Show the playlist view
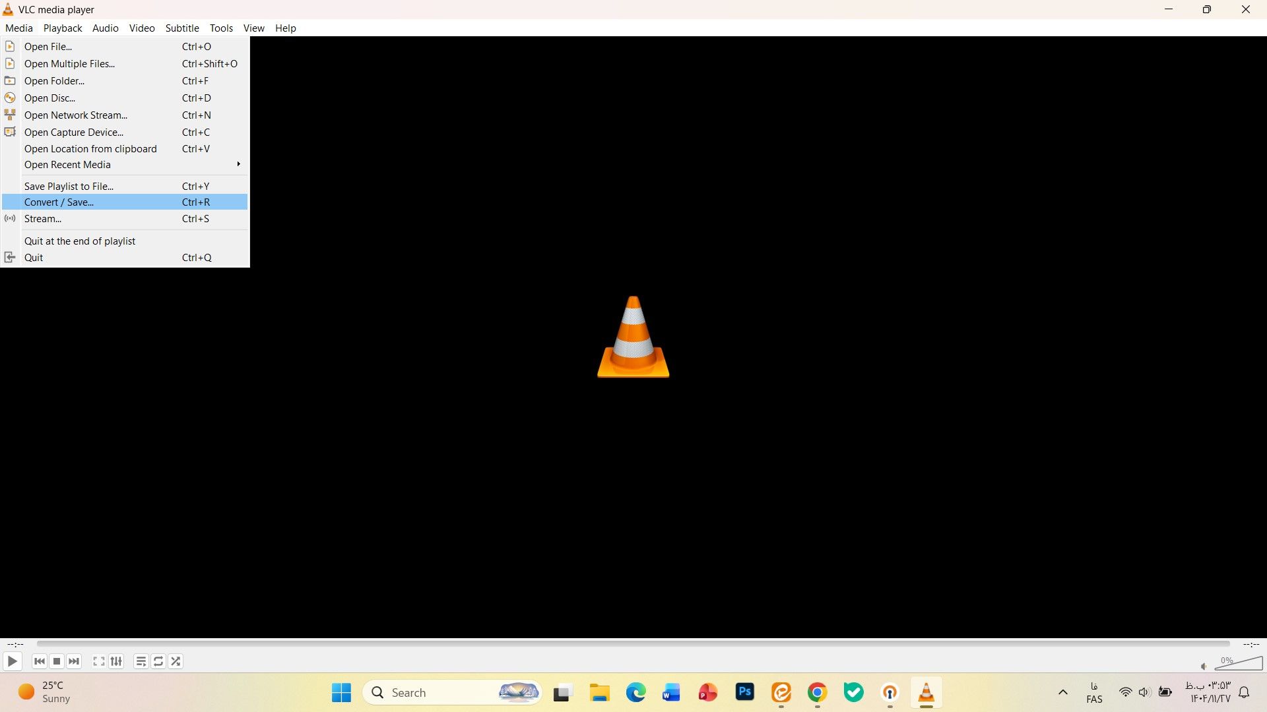The image size is (1267, 712). 140,661
